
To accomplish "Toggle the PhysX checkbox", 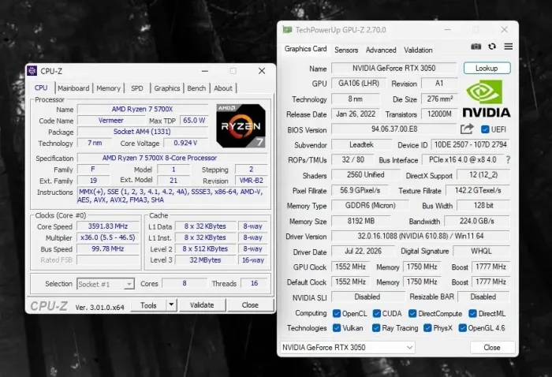I will [427, 328].
